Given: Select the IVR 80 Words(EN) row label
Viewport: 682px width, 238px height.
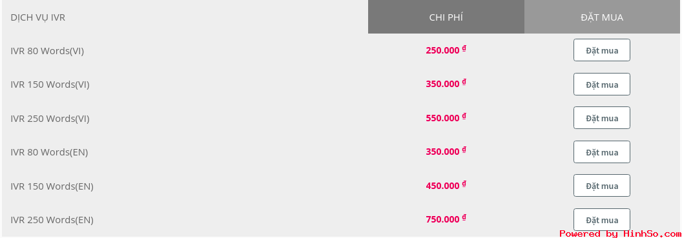Looking at the screenshot, I should 49,152.
